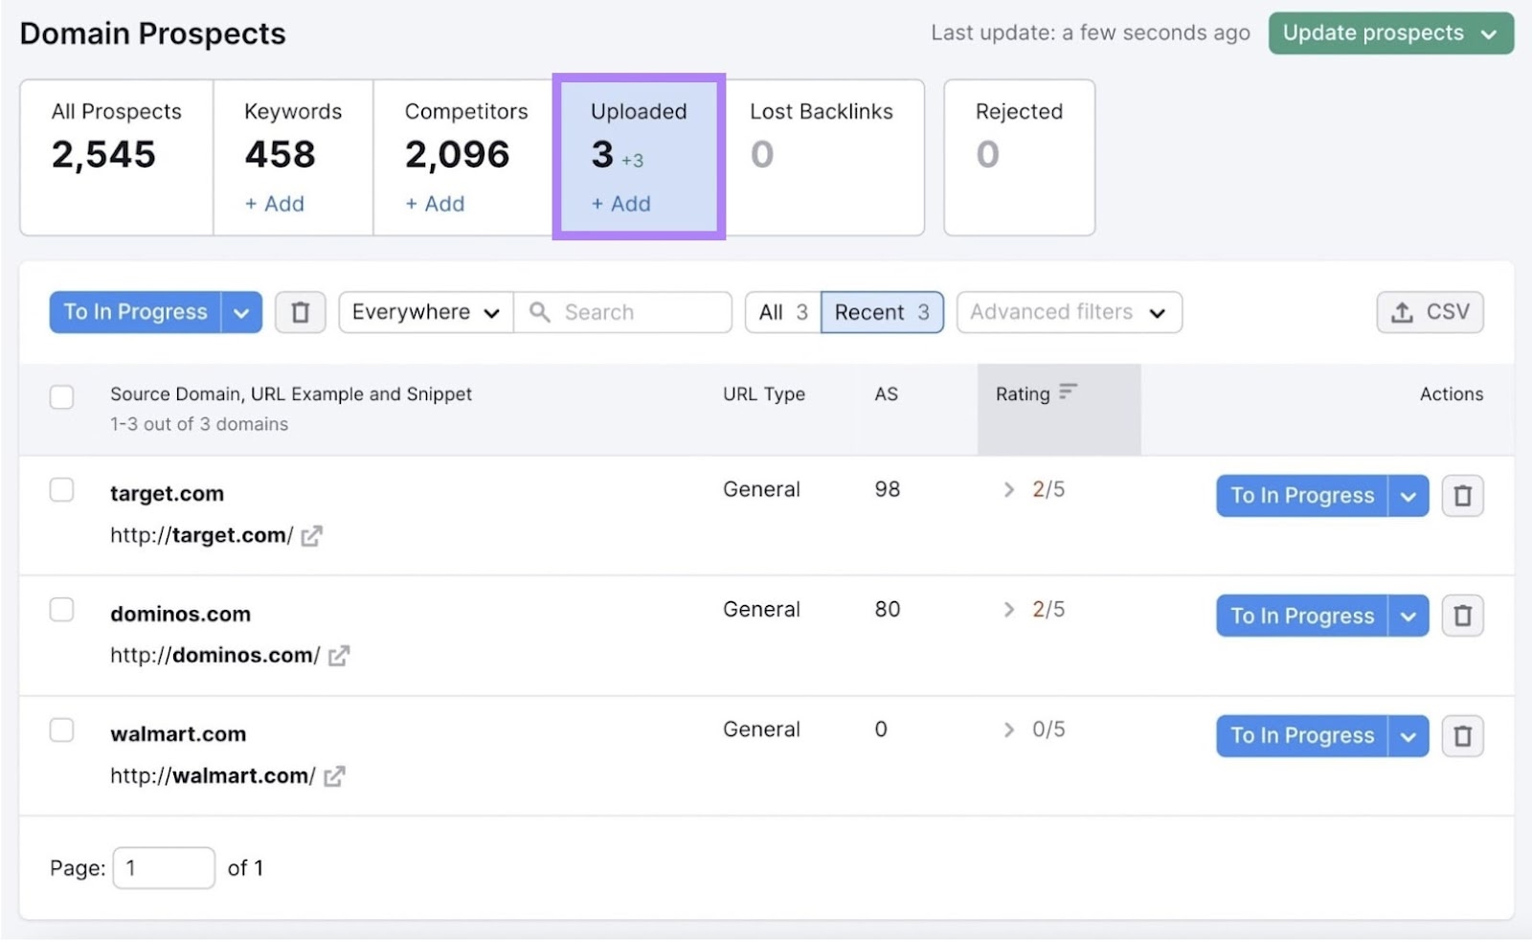Open walmart.com via its external link icon
The height and width of the screenshot is (943, 1532).
[333, 776]
